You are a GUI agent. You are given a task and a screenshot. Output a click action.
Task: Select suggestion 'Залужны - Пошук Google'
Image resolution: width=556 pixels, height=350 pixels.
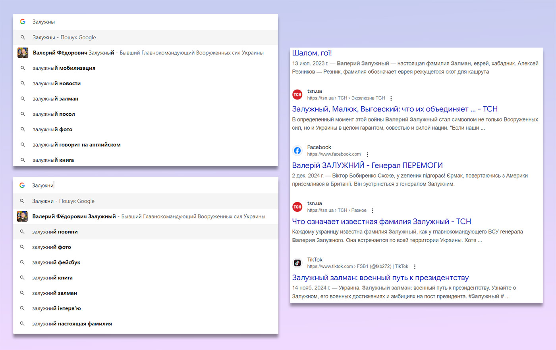click(145, 37)
